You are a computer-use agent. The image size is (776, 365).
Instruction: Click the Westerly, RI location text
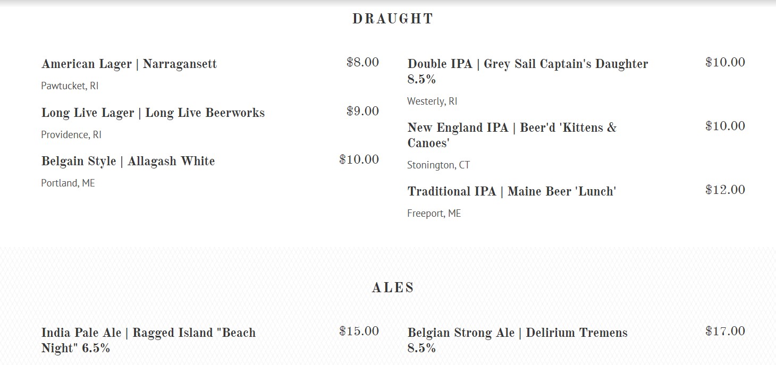(x=432, y=101)
